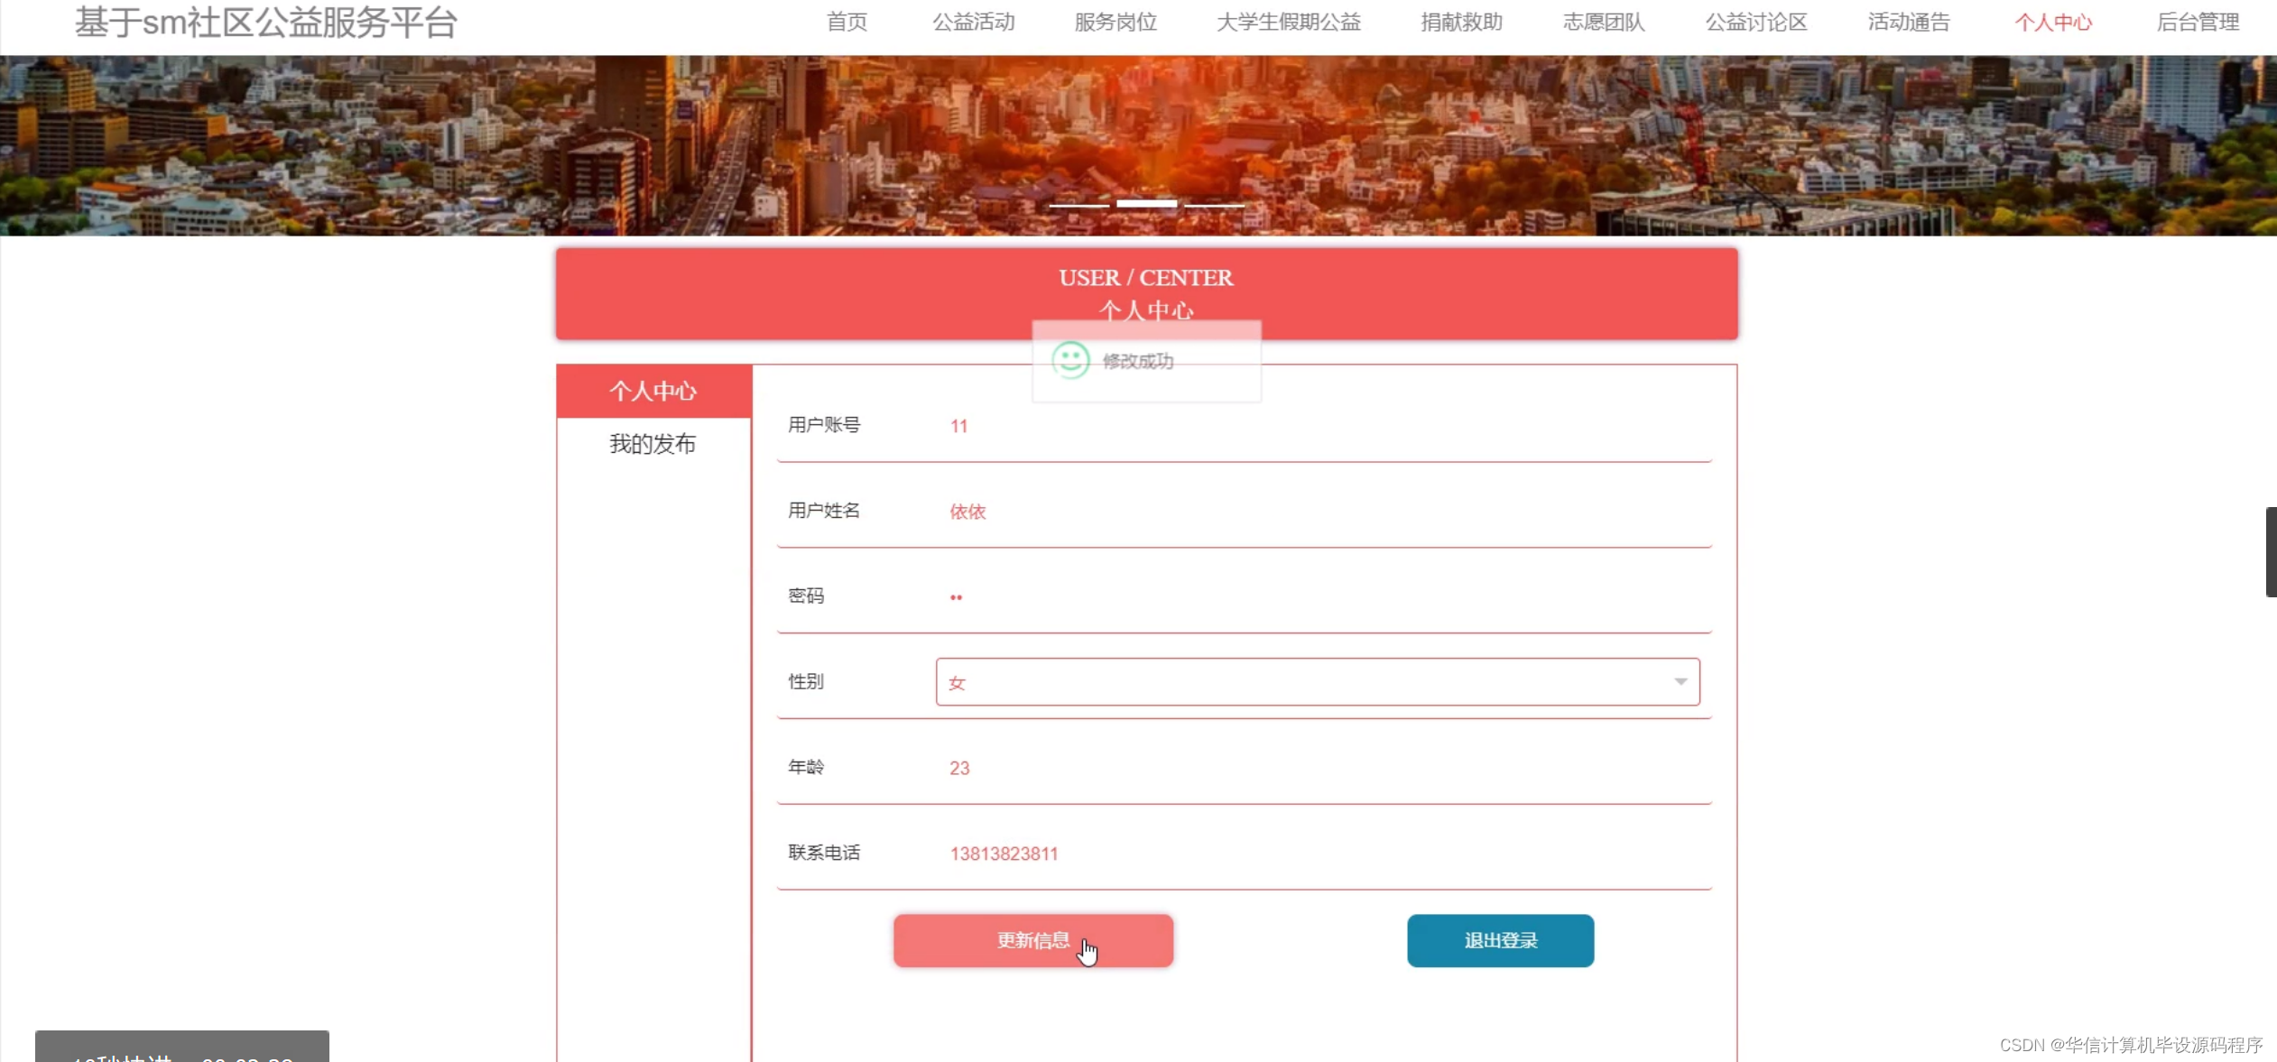Open the 公益活动 section
Image resolution: width=2277 pixels, height=1062 pixels.
point(974,22)
